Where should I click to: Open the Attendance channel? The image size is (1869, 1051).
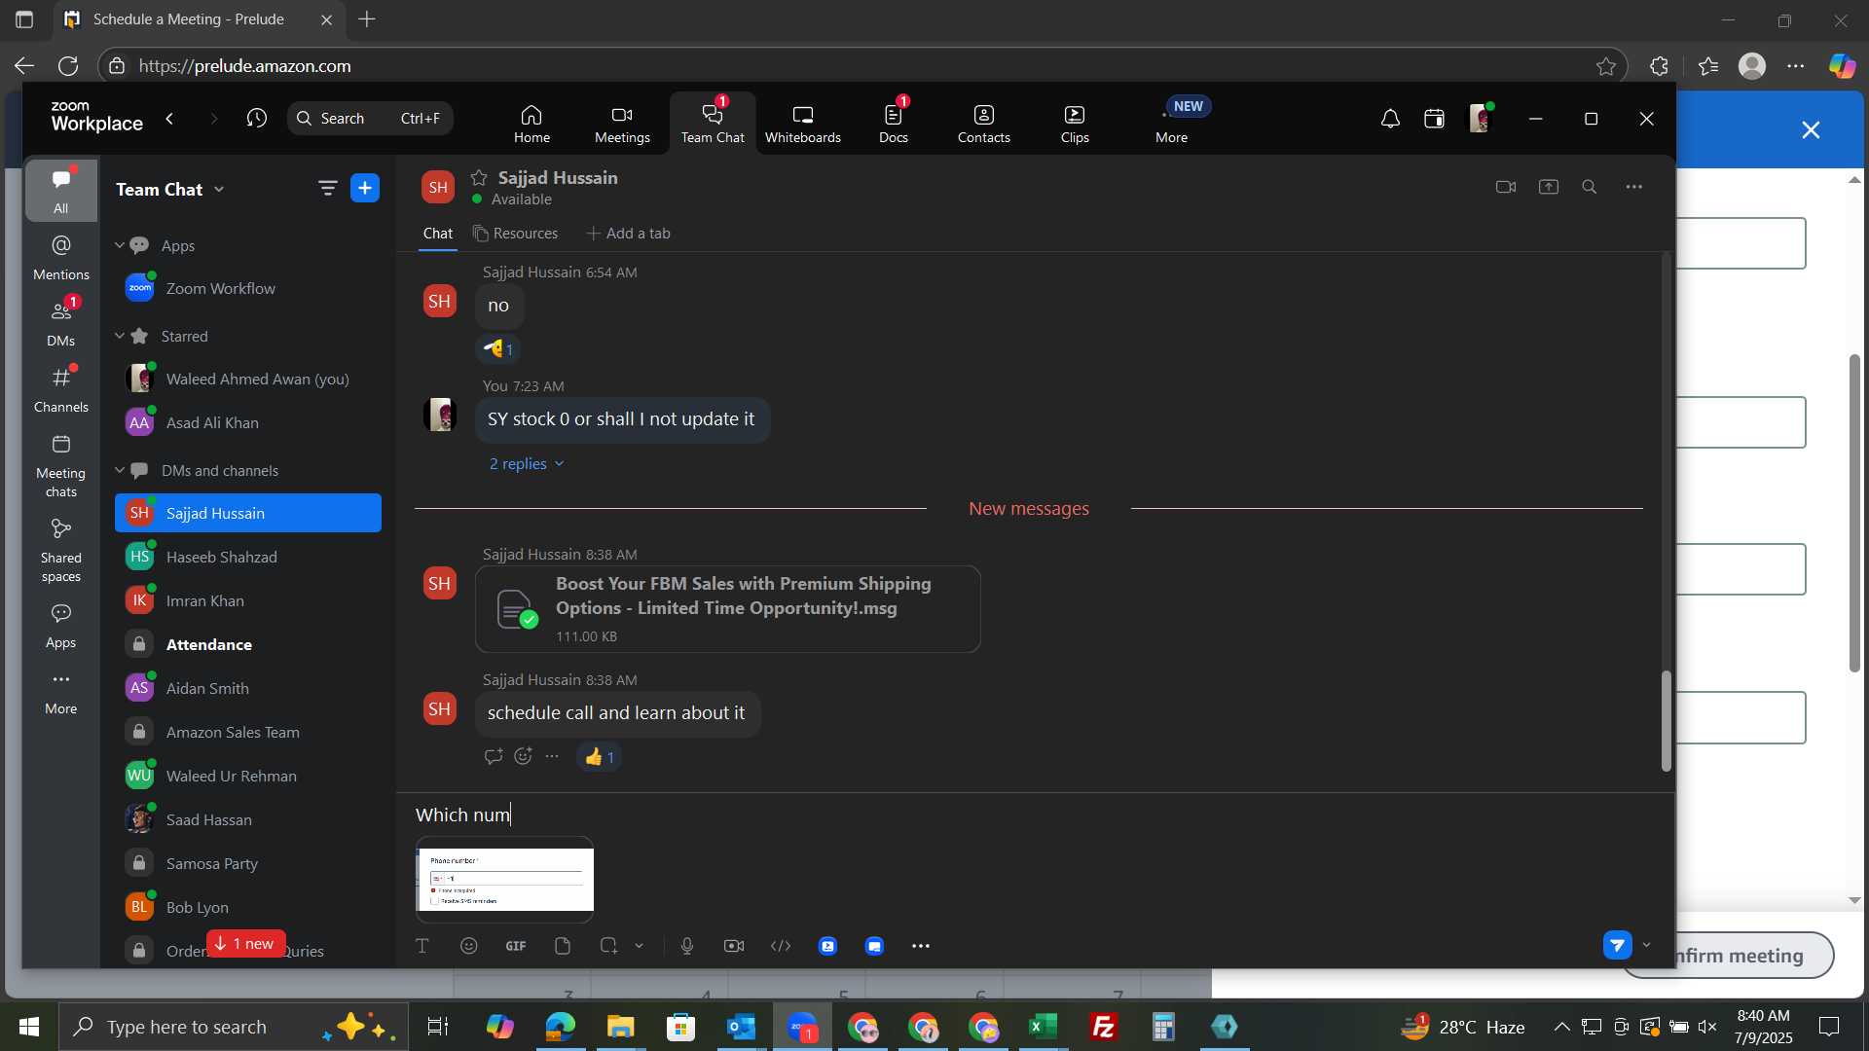[248, 644]
